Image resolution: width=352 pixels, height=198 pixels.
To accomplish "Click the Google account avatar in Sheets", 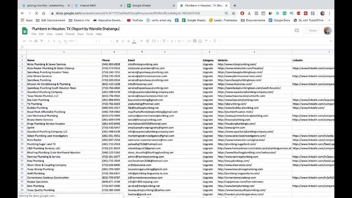I will point(327,31).
